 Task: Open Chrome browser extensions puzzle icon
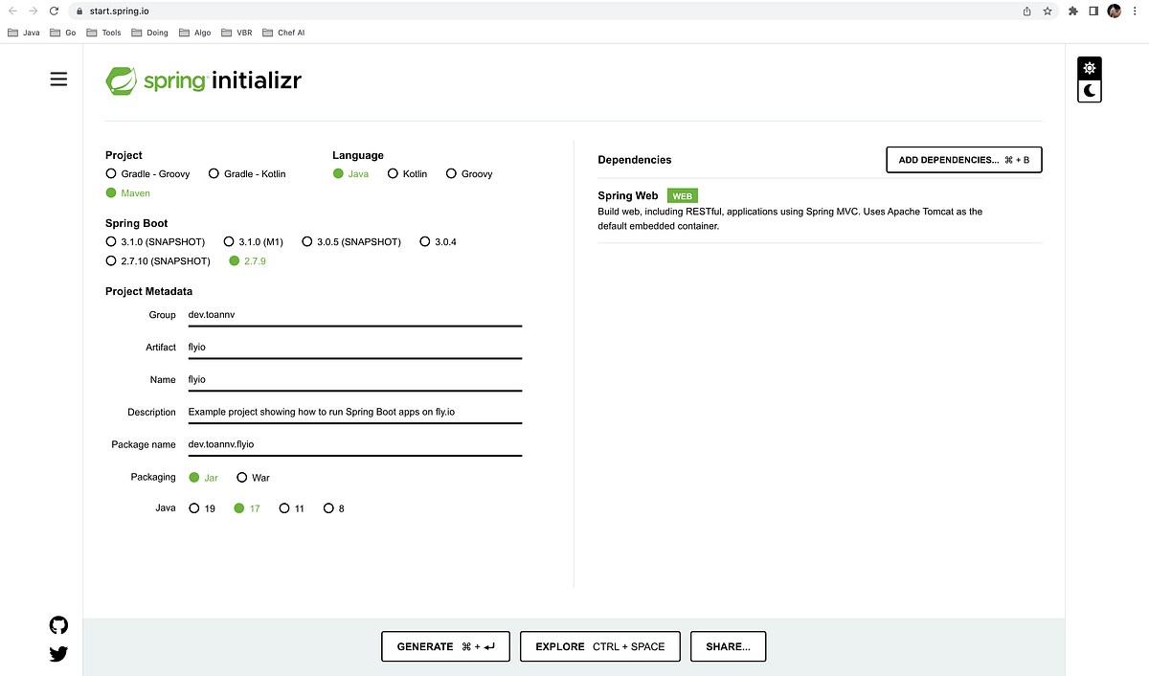tap(1072, 11)
